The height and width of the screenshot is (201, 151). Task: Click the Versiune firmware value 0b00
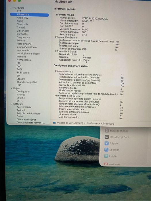(85, 30)
